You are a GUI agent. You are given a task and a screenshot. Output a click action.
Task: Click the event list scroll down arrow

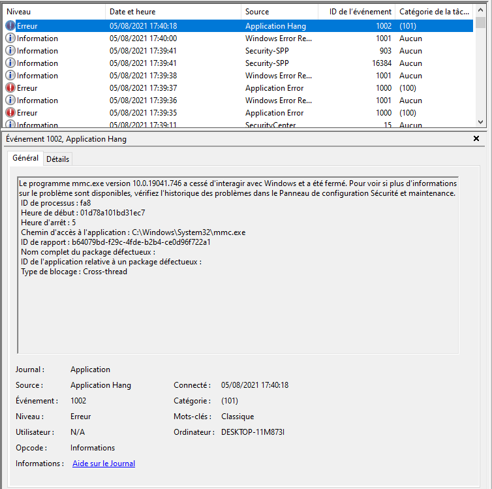tap(480, 122)
